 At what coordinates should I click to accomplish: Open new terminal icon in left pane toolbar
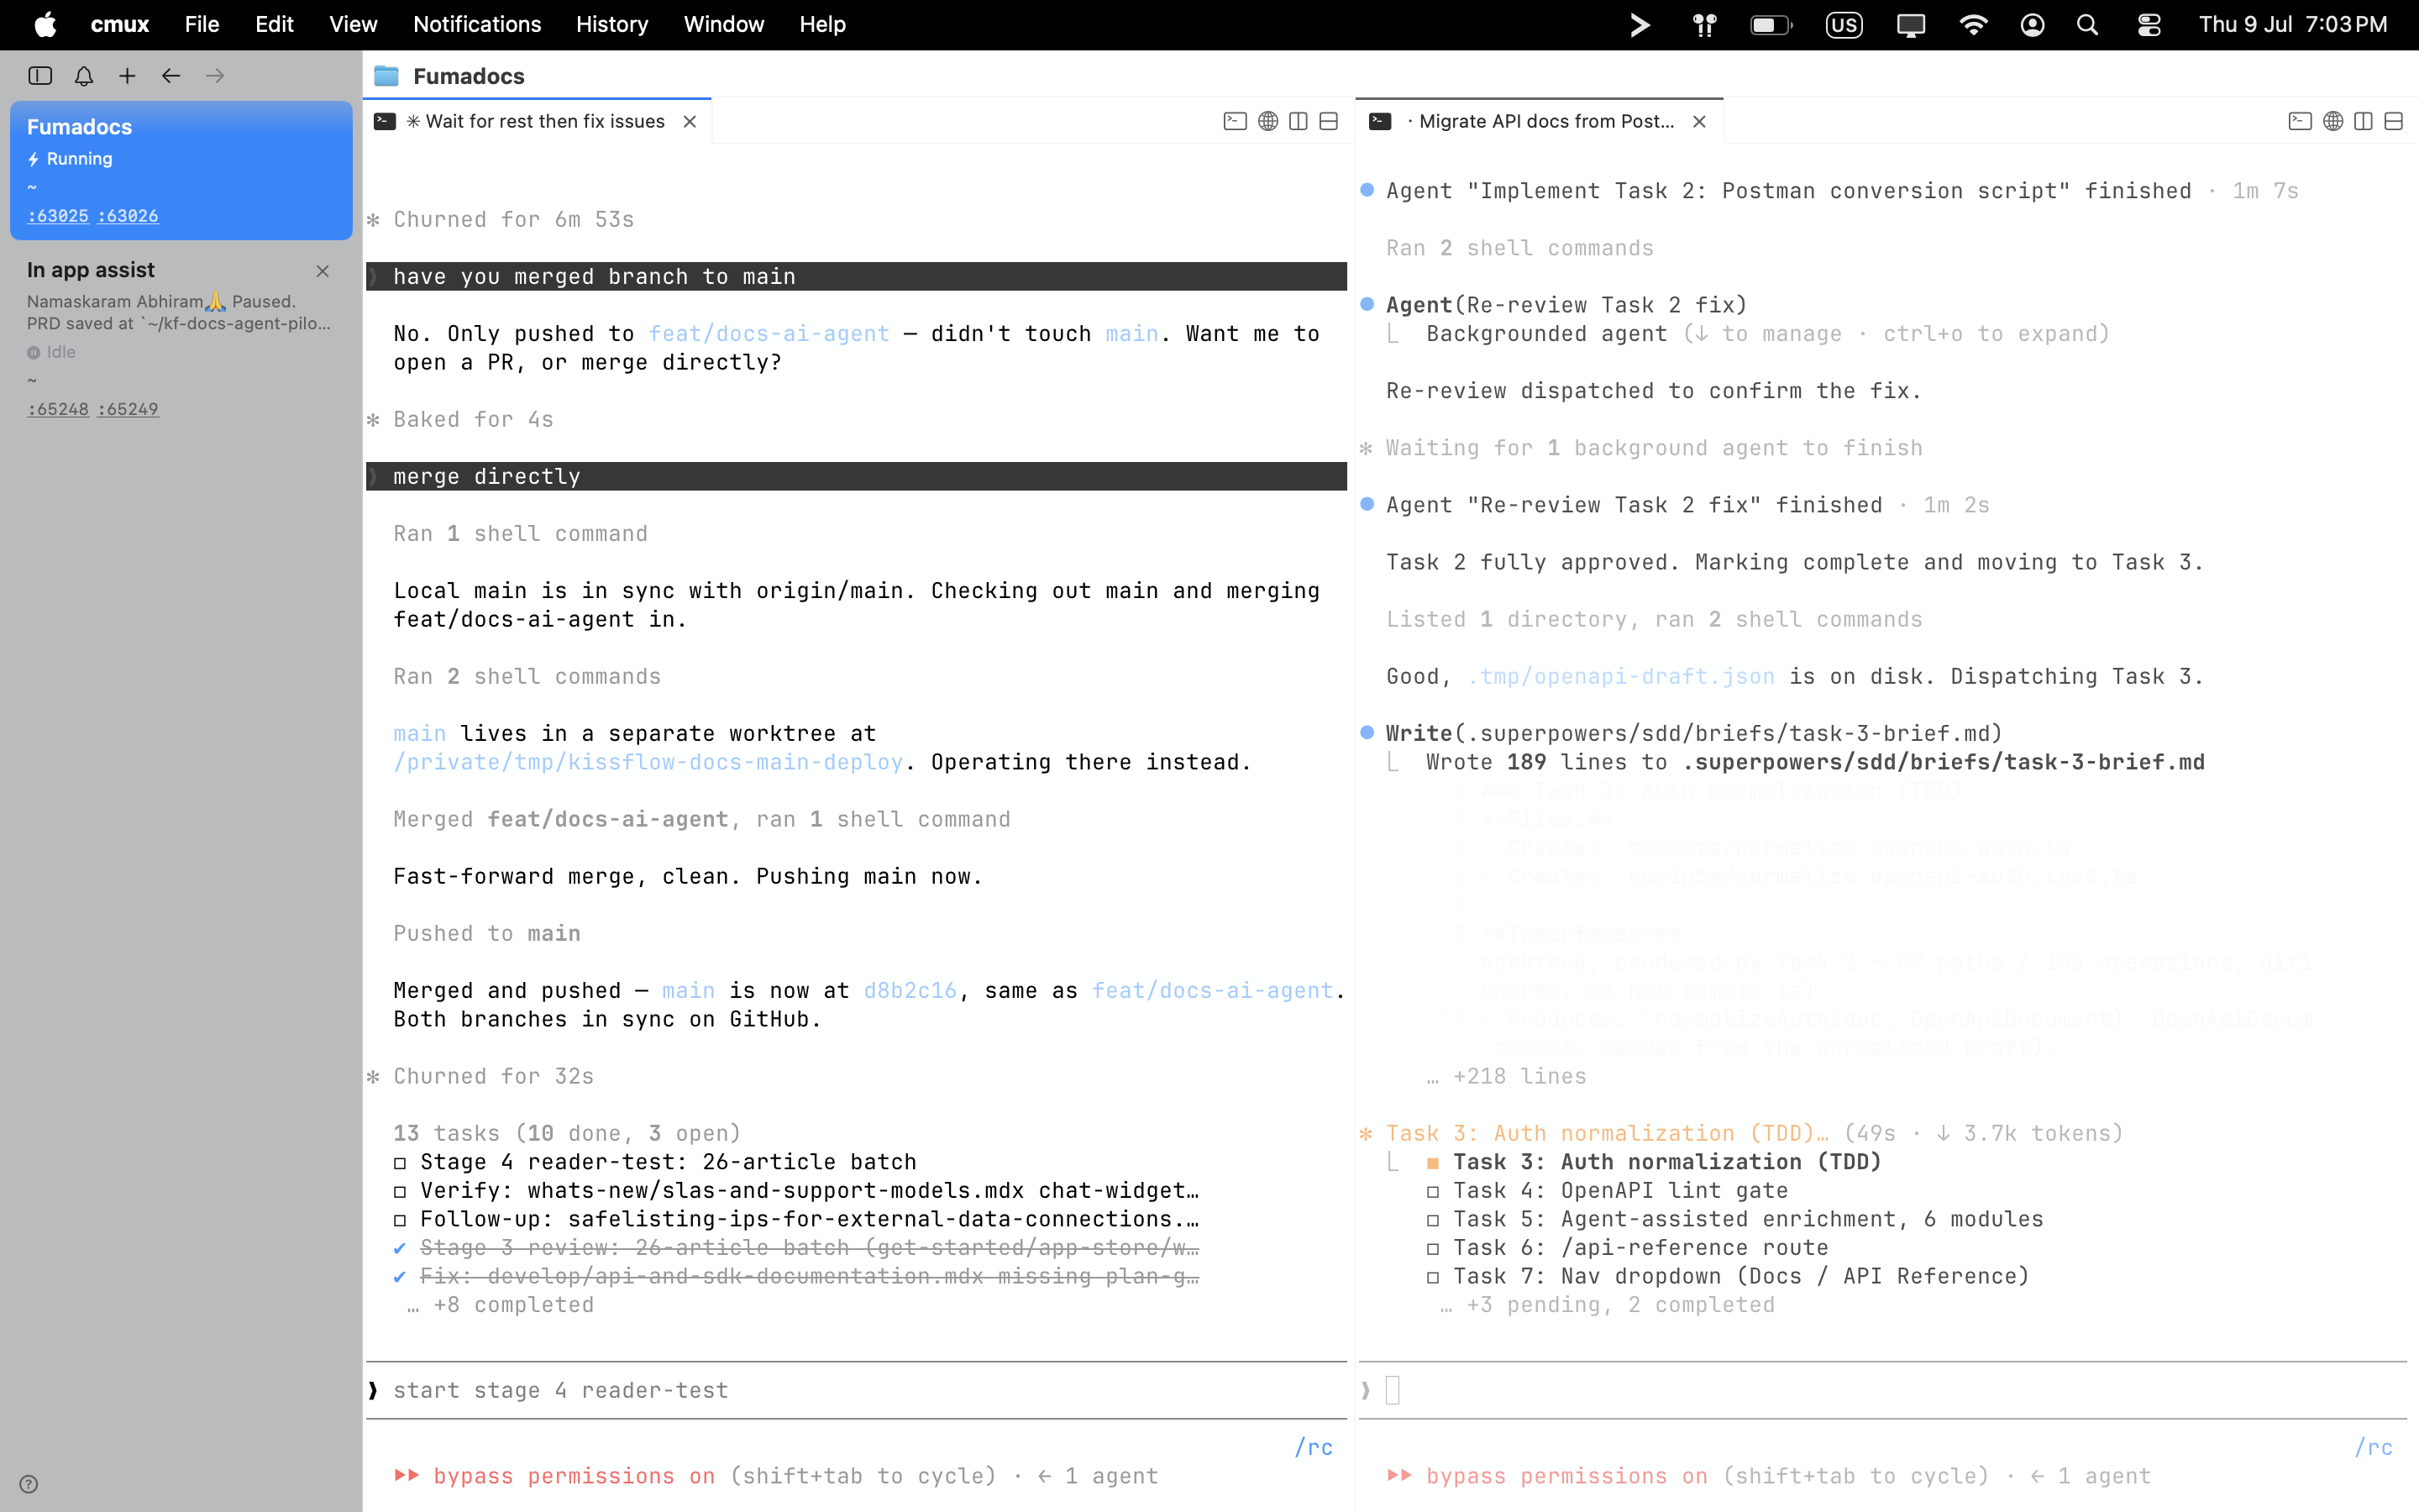point(1236,121)
